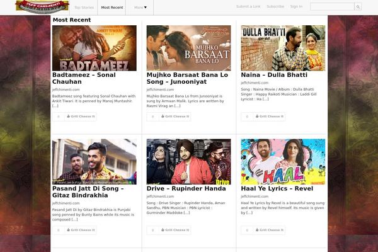
Task: Click the Badtameez song description text
Action: pos(94,101)
